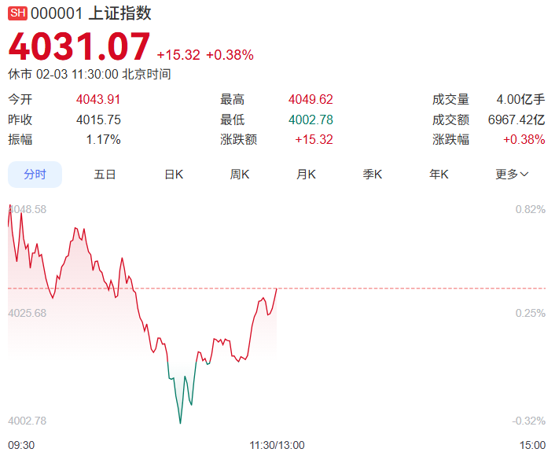Screen dimensions: 555x456
Task: Click the 今开 opening value 4043.91
Action: point(98,99)
